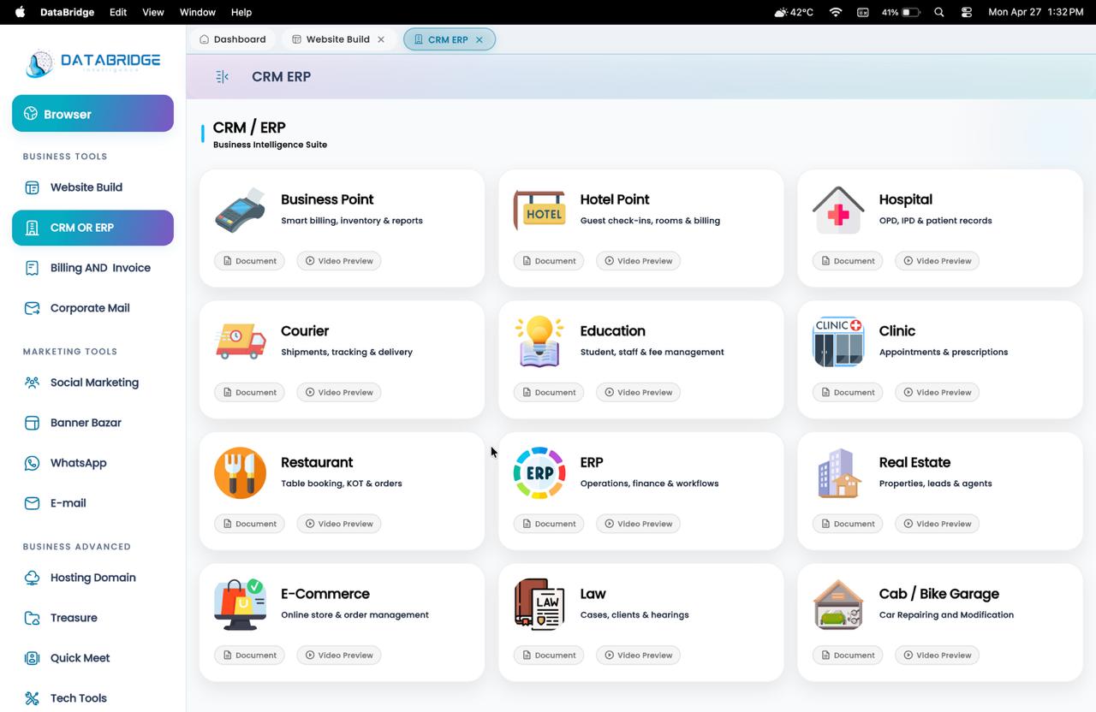Click the Education lightbulb book icon
This screenshot has width=1096, height=712.
(539, 341)
